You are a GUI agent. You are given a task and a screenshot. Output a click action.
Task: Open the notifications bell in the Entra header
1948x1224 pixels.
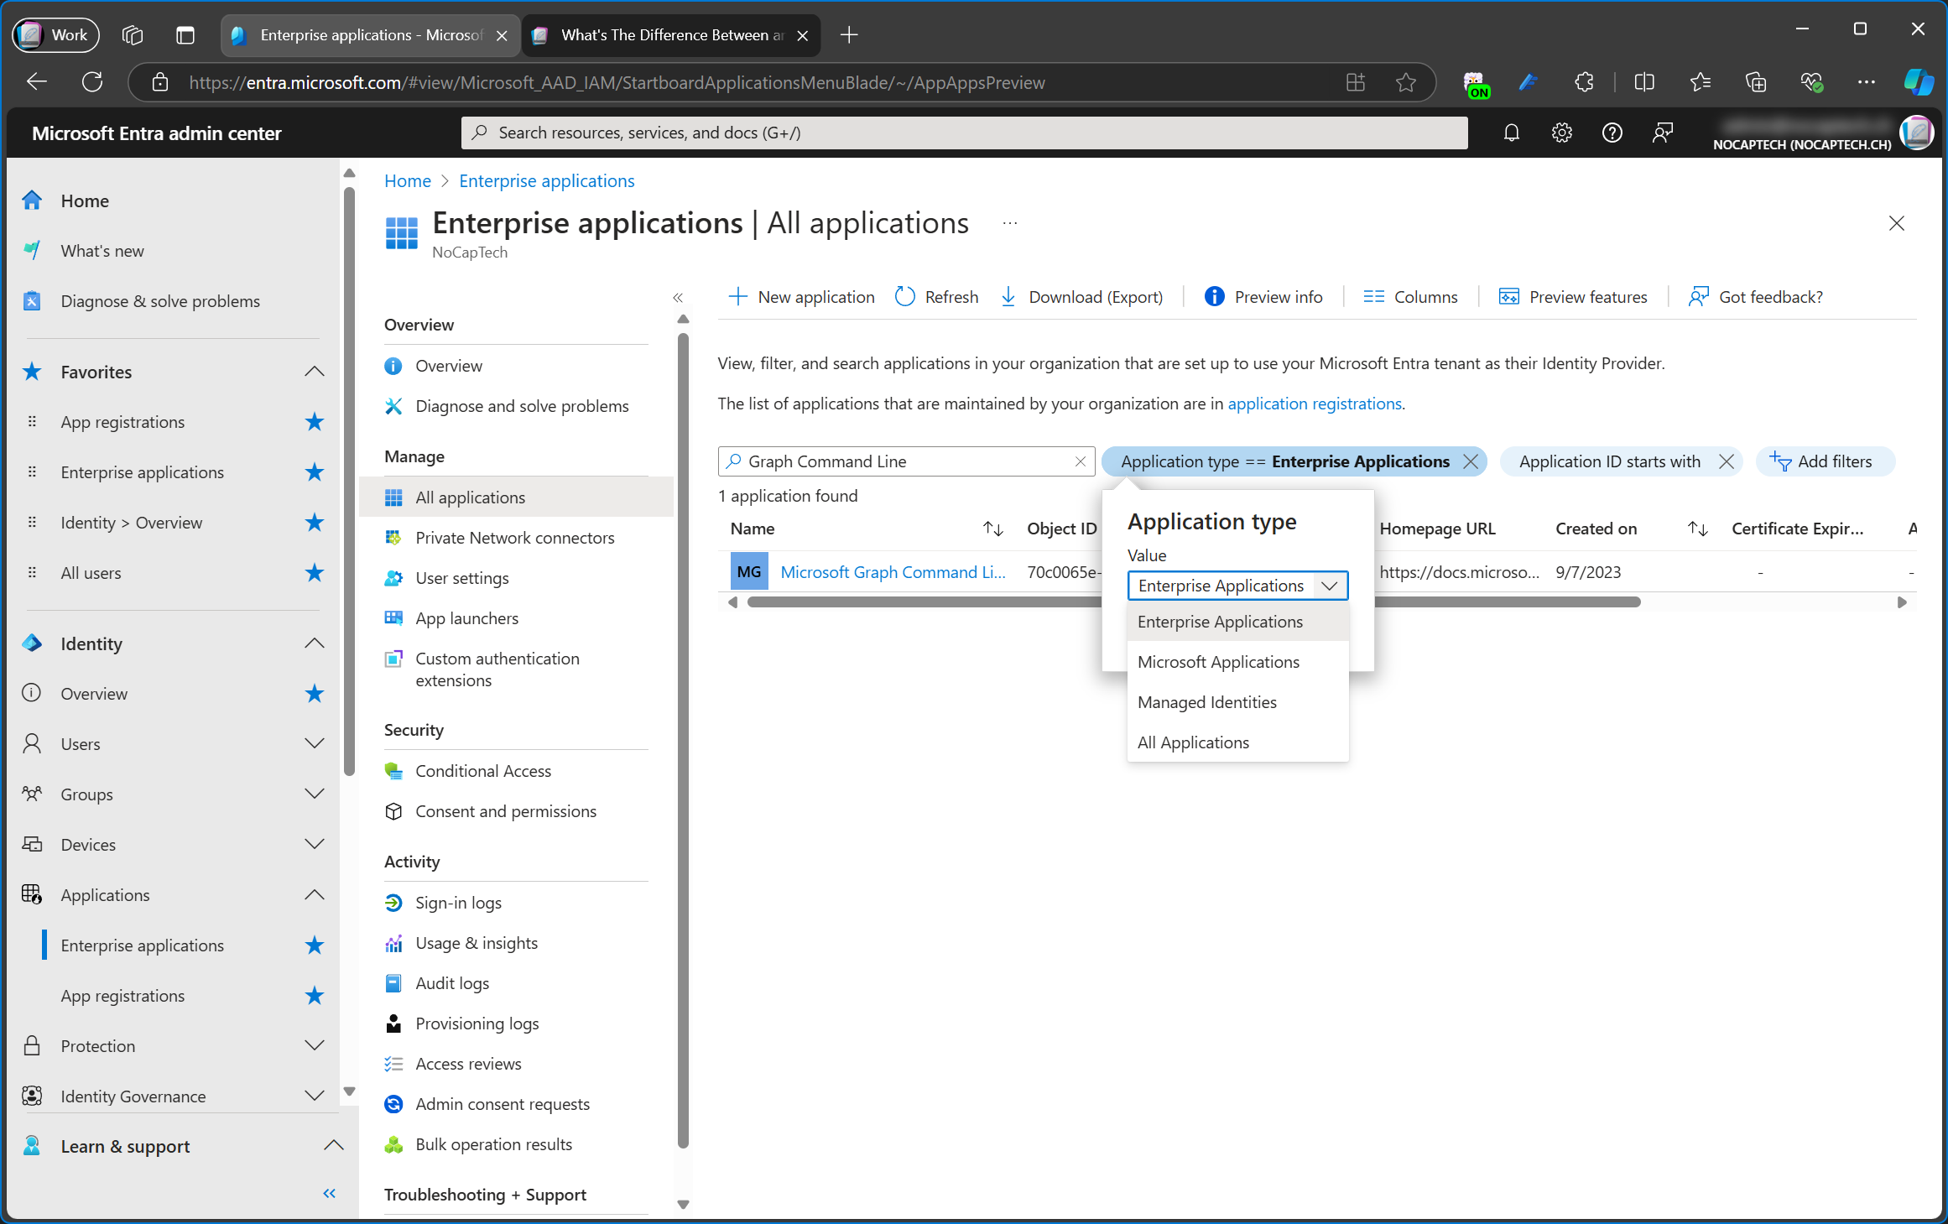coord(1511,133)
